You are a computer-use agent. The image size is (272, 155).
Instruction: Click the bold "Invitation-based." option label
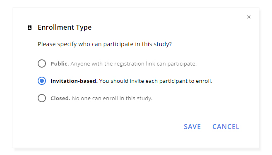74,81
